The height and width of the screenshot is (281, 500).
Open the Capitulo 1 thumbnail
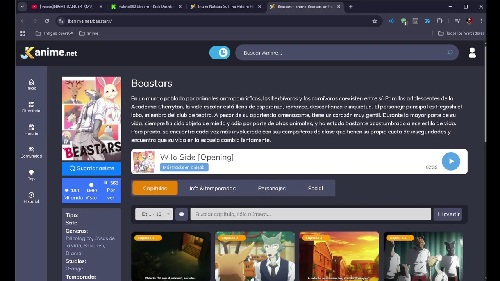(171, 256)
